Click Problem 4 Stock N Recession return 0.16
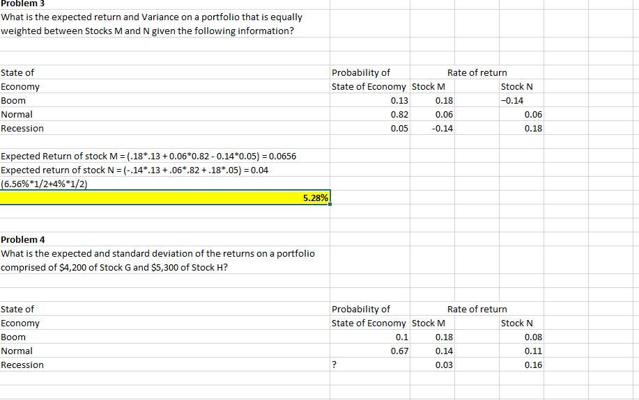This screenshot has width=639, height=400. [533, 365]
